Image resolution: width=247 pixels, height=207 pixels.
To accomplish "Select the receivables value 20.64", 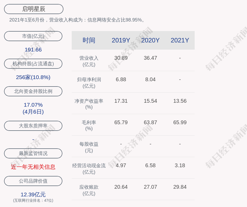I will 121,187.
